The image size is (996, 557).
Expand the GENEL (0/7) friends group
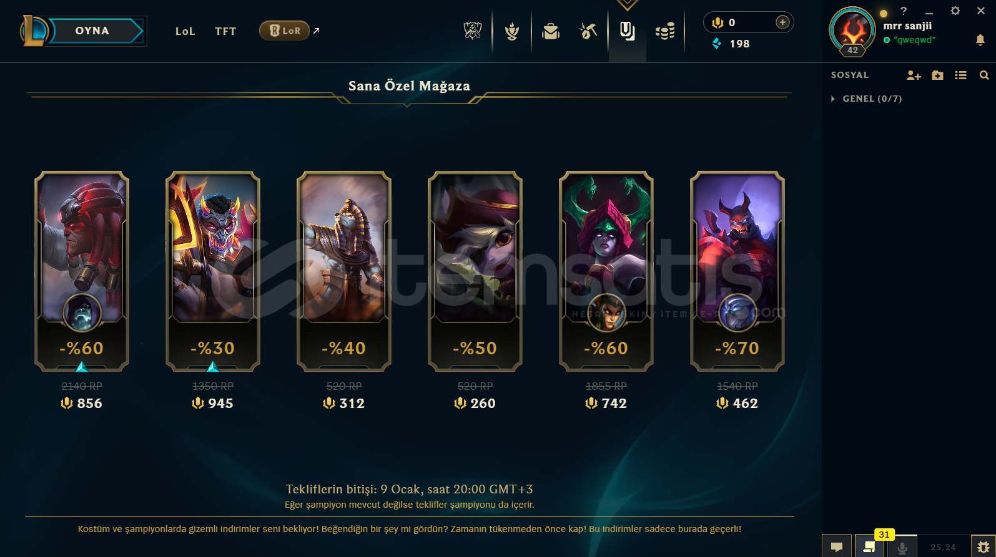point(867,99)
